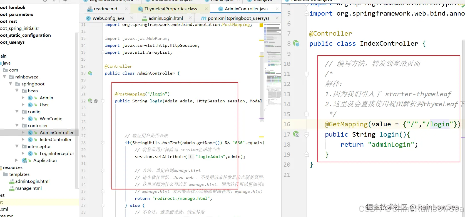
Task: Select User class in project tree
Action: 44,105
